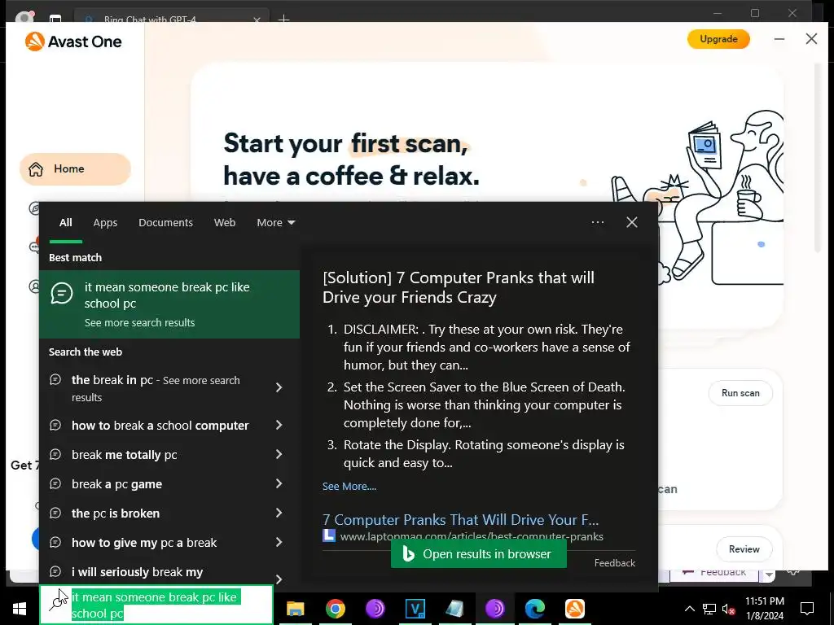Select 'how to give my pc a break'
The image size is (834, 625).
click(x=144, y=543)
